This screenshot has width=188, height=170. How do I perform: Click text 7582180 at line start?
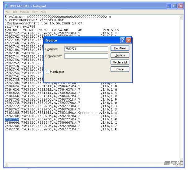pos(12,50)
